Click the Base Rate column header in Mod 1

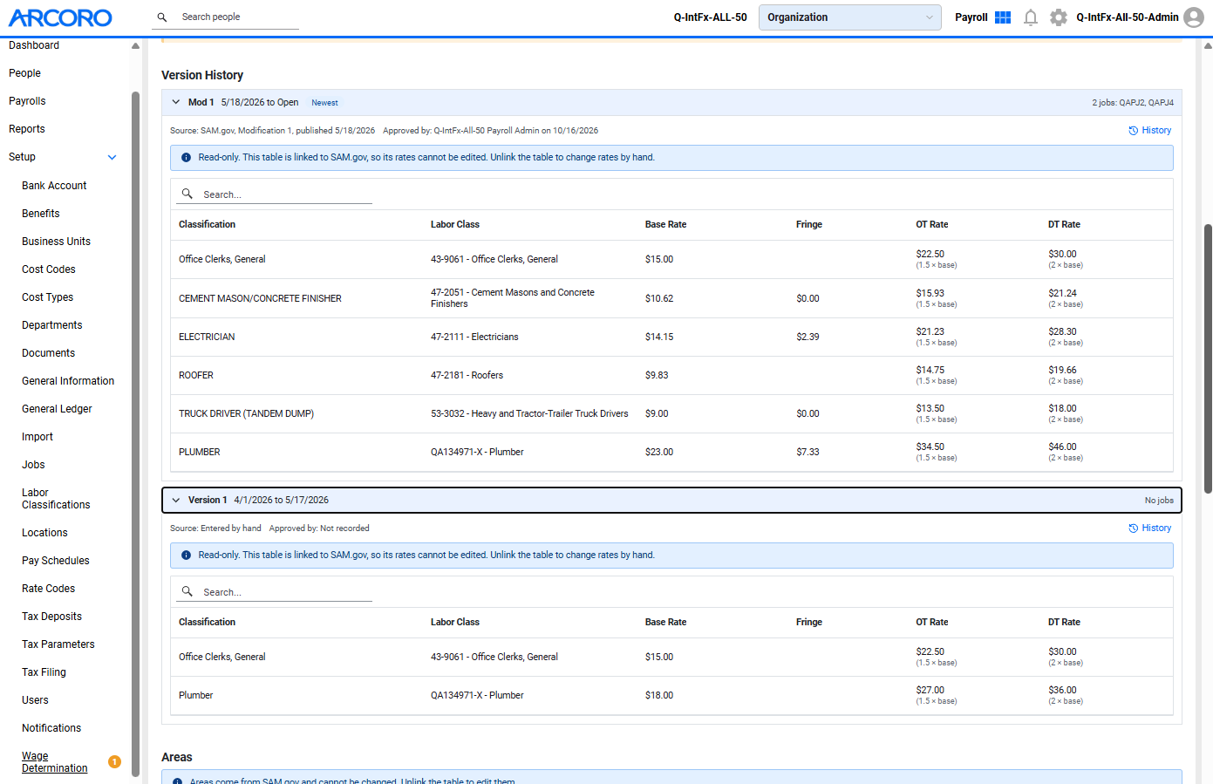tap(665, 224)
